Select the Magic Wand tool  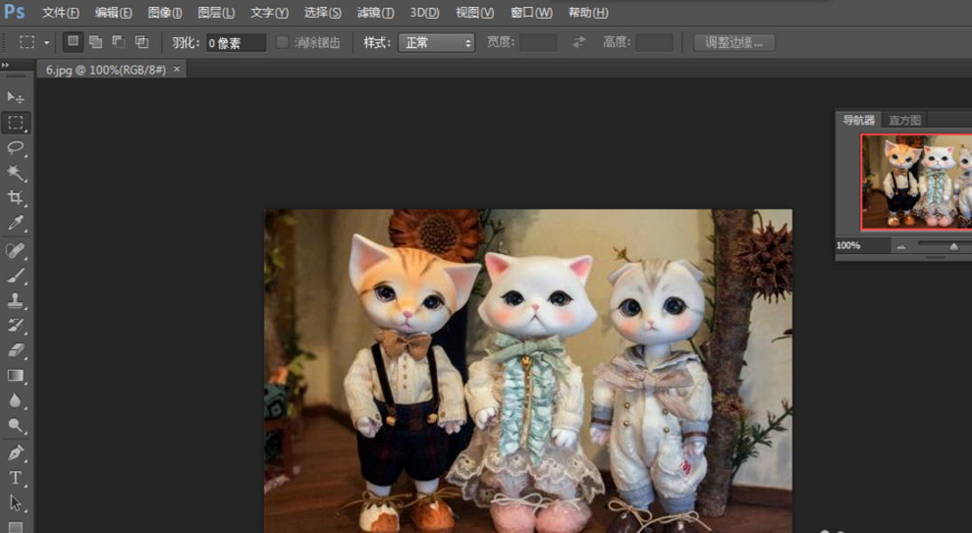pyautogui.click(x=15, y=173)
